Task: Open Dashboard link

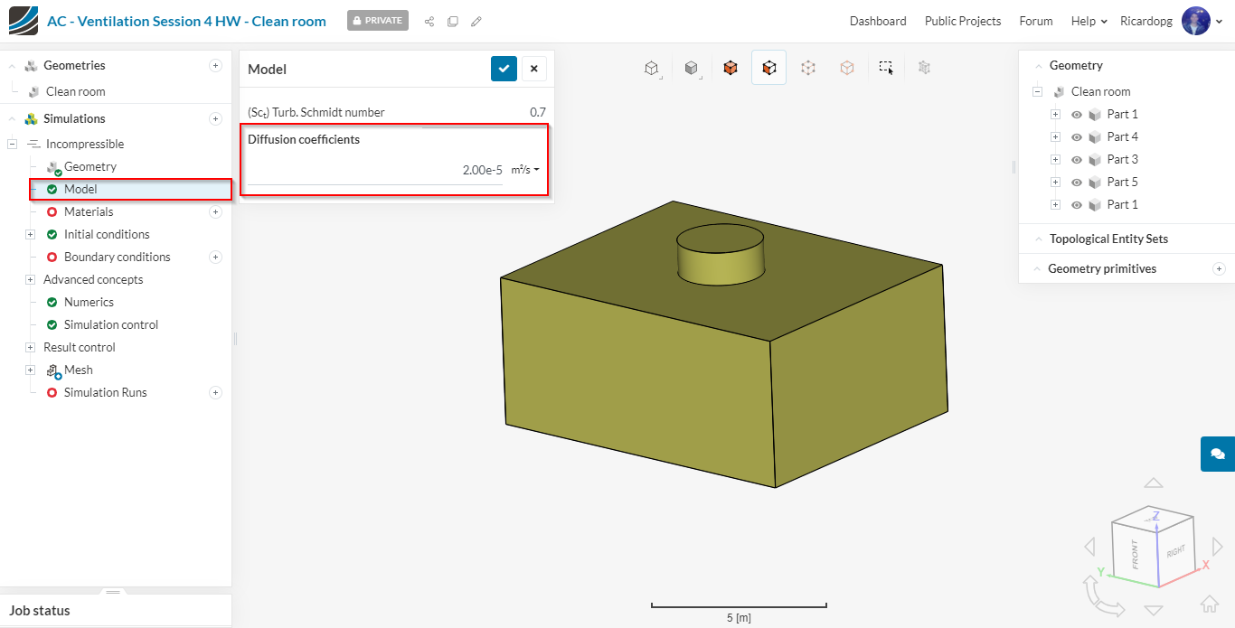Action: (x=877, y=21)
